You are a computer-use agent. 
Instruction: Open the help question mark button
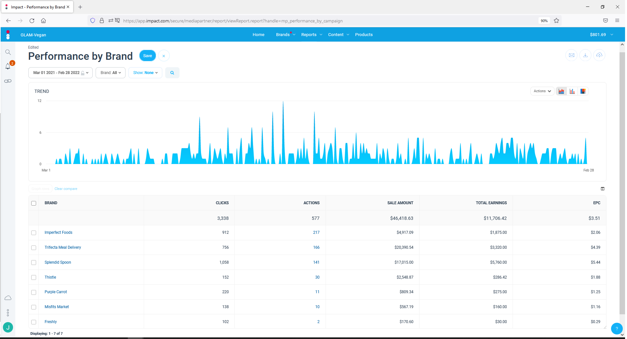click(x=617, y=329)
